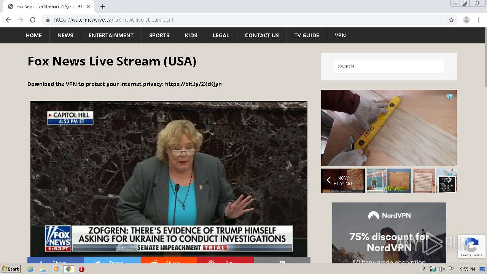This screenshot has width=487, height=274.
Task: Open the volume tray icon
Action: click(x=441, y=269)
